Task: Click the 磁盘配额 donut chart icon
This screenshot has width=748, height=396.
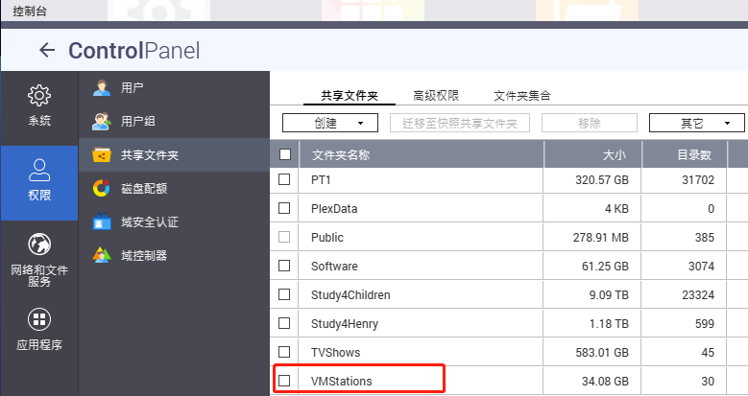Action: [101, 188]
